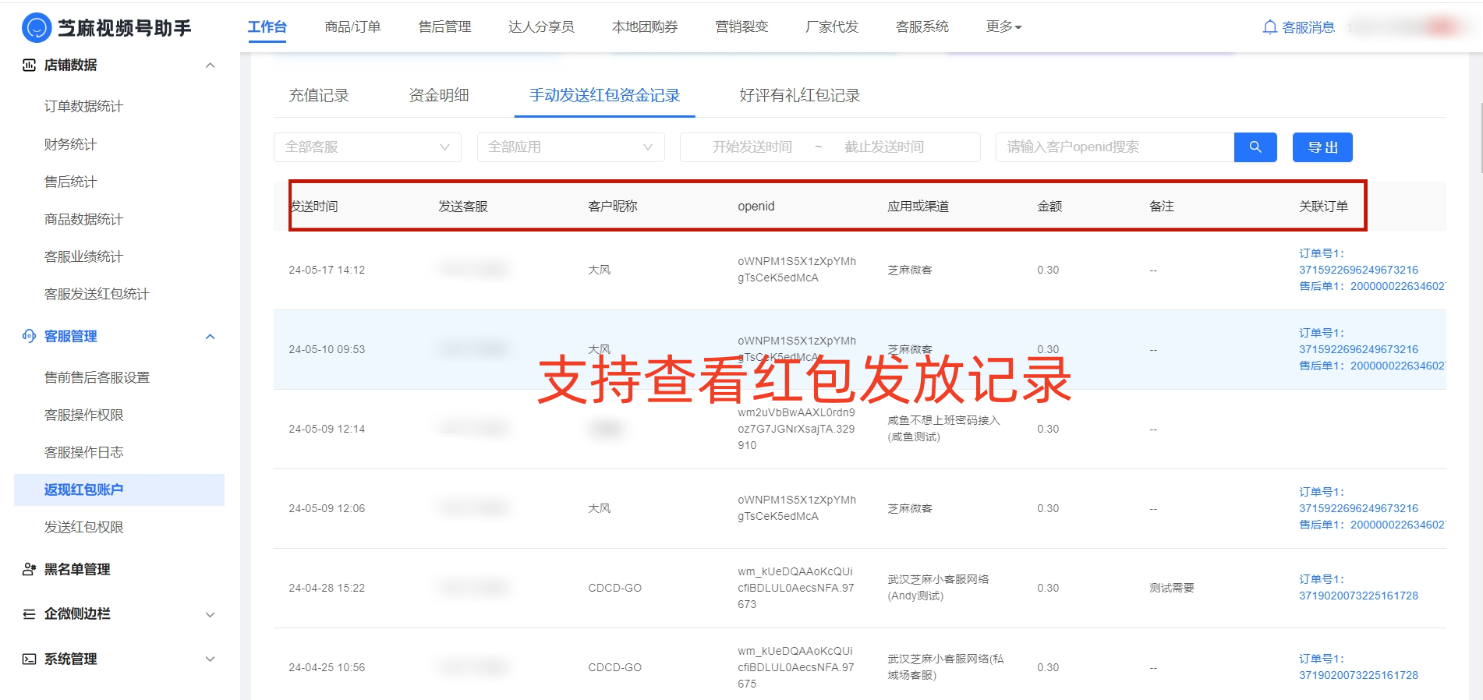Viewport: 1483px width, 700px height.
Task: Click the 开始发送时间 date field
Action: [752, 147]
